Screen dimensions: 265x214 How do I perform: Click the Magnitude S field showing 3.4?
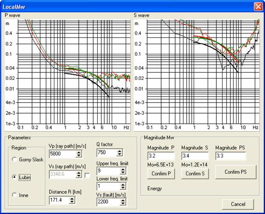195,156
